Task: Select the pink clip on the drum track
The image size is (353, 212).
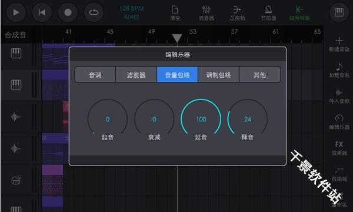Action: pyautogui.click(x=52, y=180)
